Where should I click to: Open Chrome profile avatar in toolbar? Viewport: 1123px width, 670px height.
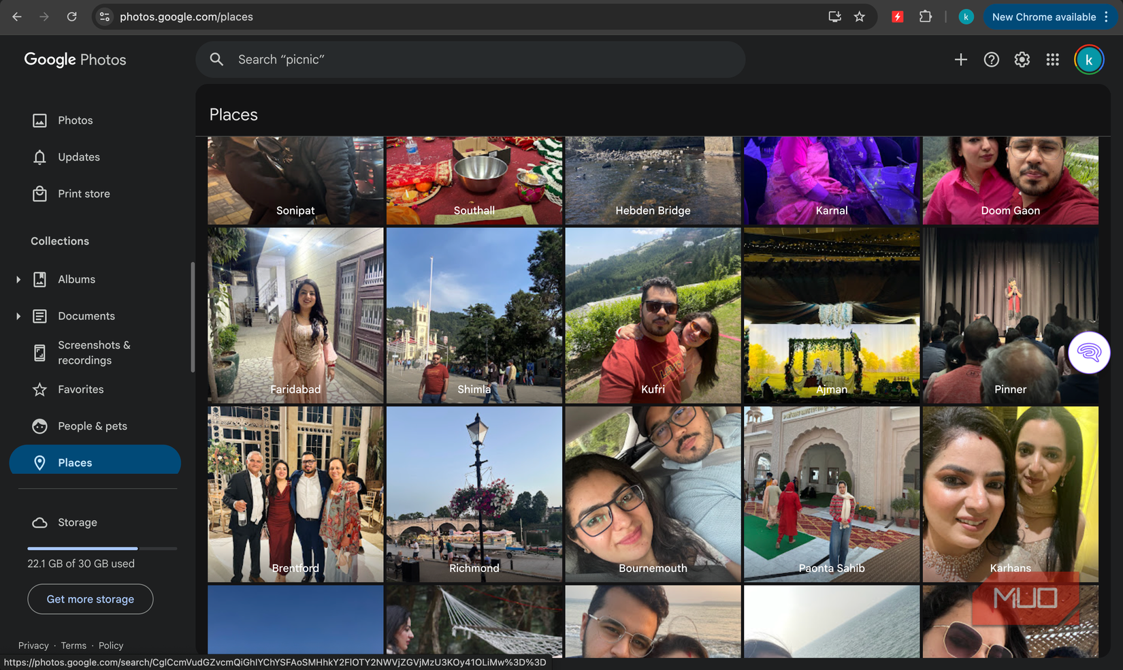[x=966, y=17]
